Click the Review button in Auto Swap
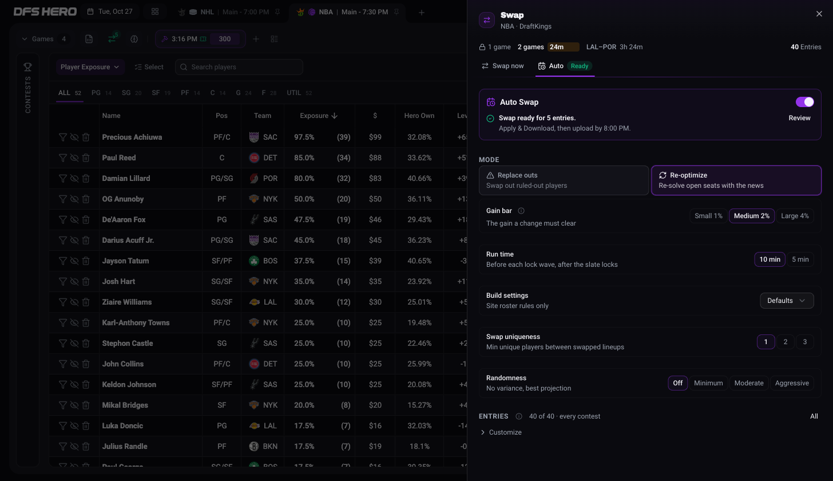 tap(799, 118)
